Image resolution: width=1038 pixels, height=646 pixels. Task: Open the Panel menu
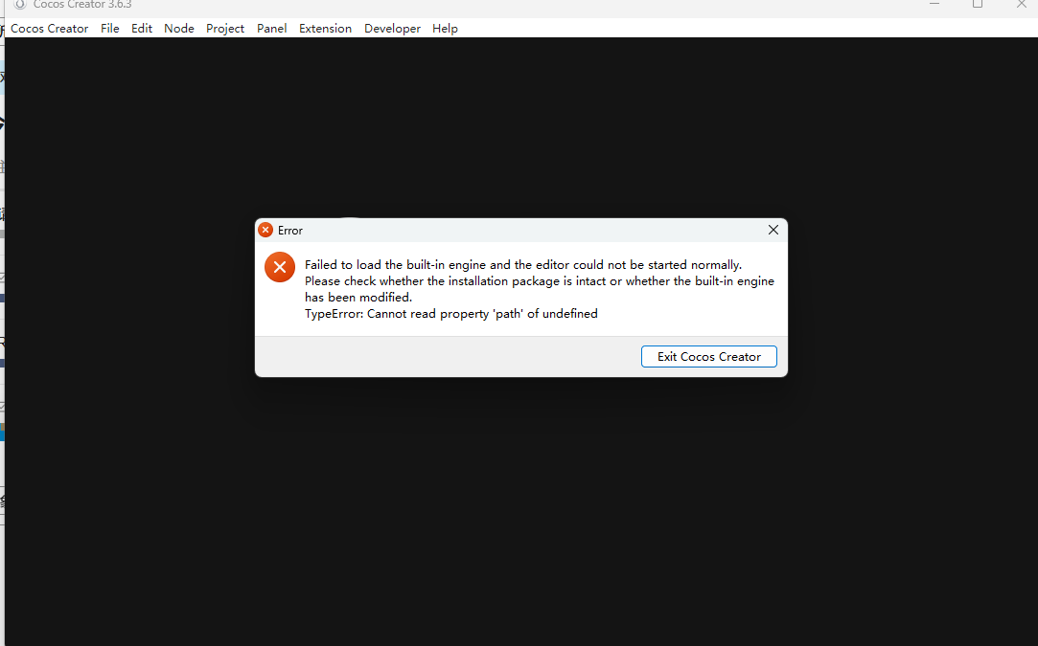coord(271,29)
